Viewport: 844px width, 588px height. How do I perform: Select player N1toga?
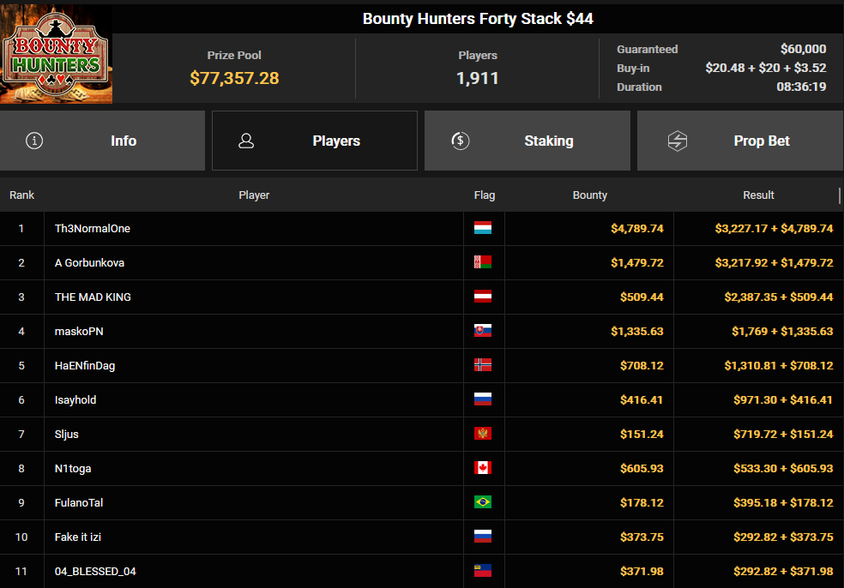73,469
